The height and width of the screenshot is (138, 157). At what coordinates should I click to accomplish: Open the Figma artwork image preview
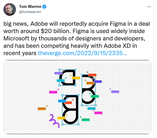point(77,97)
